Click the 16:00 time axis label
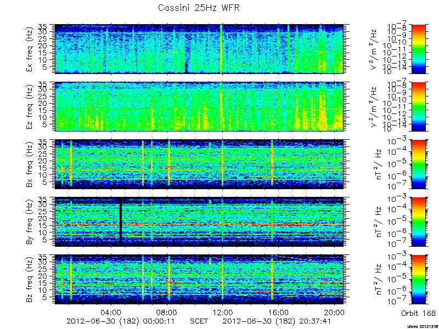This screenshot has width=439, height=329. [279, 312]
